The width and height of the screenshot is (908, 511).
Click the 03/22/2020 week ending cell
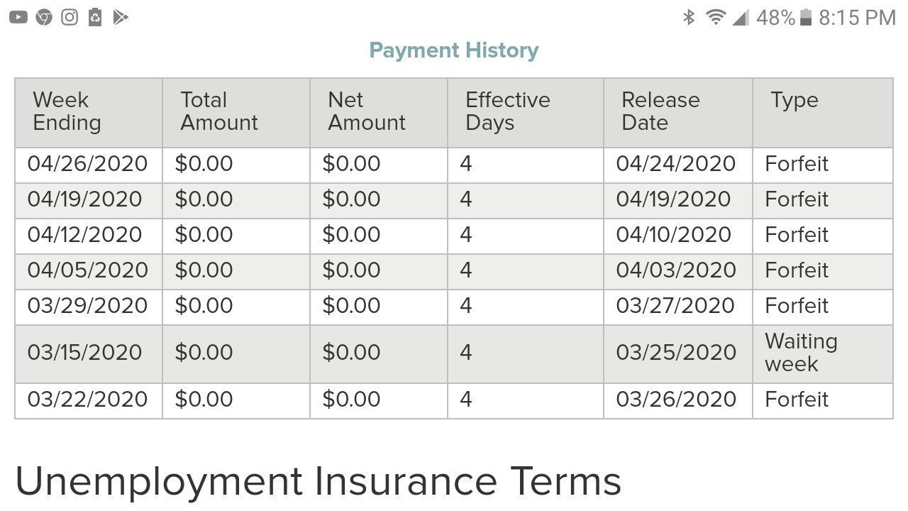coord(87,400)
